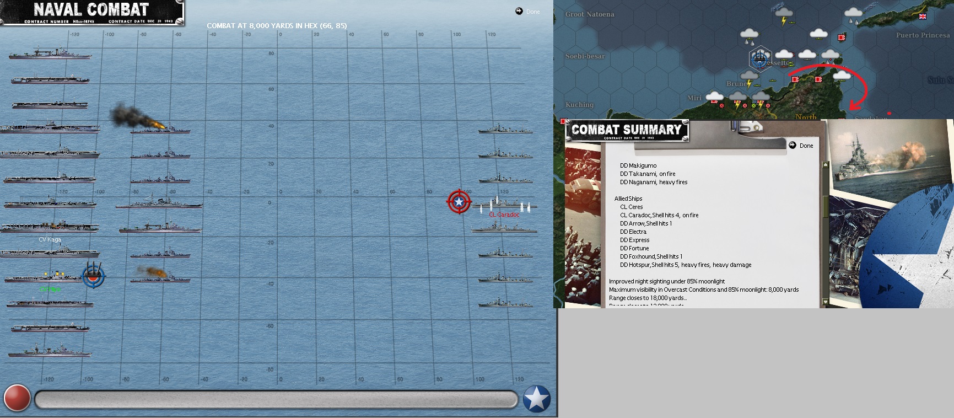Click the combat progress bar
Screen dimensions: 954x418
[276, 399]
